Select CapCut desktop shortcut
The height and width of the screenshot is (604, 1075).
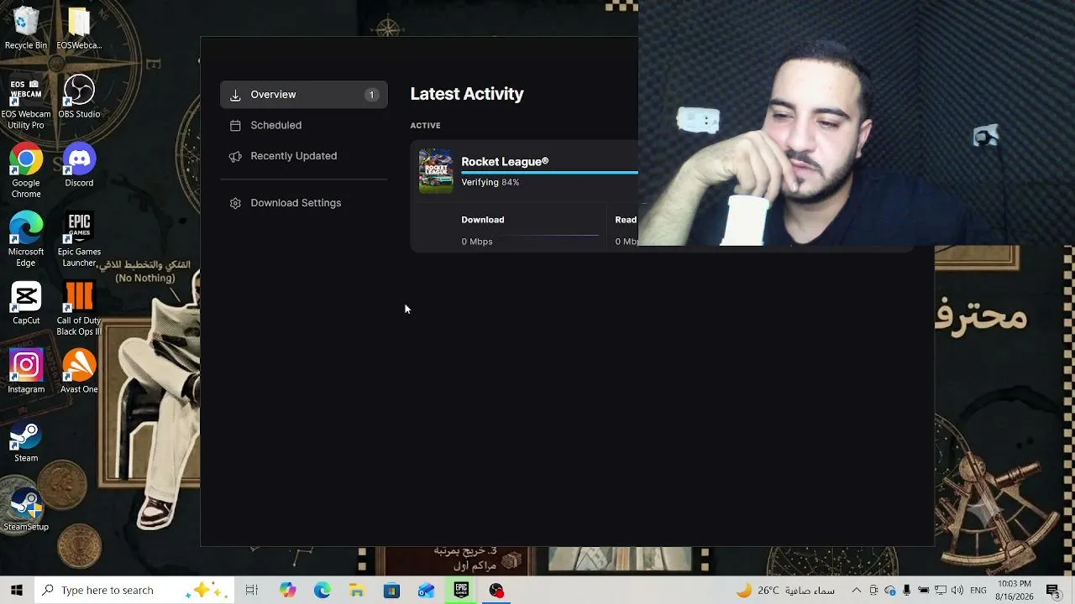tap(26, 304)
